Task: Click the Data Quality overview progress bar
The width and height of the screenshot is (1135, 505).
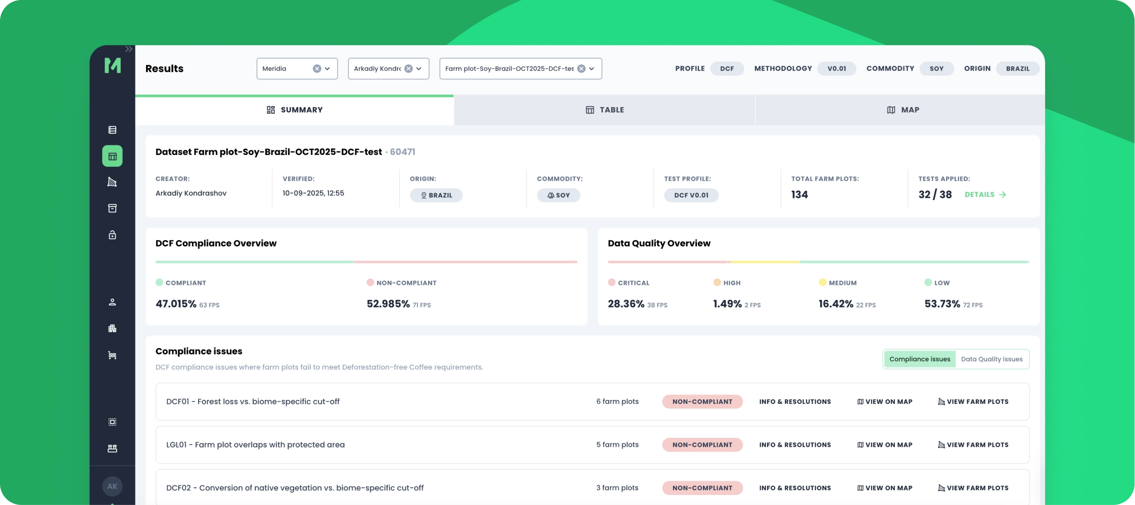Action: pyautogui.click(x=819, y=262)
